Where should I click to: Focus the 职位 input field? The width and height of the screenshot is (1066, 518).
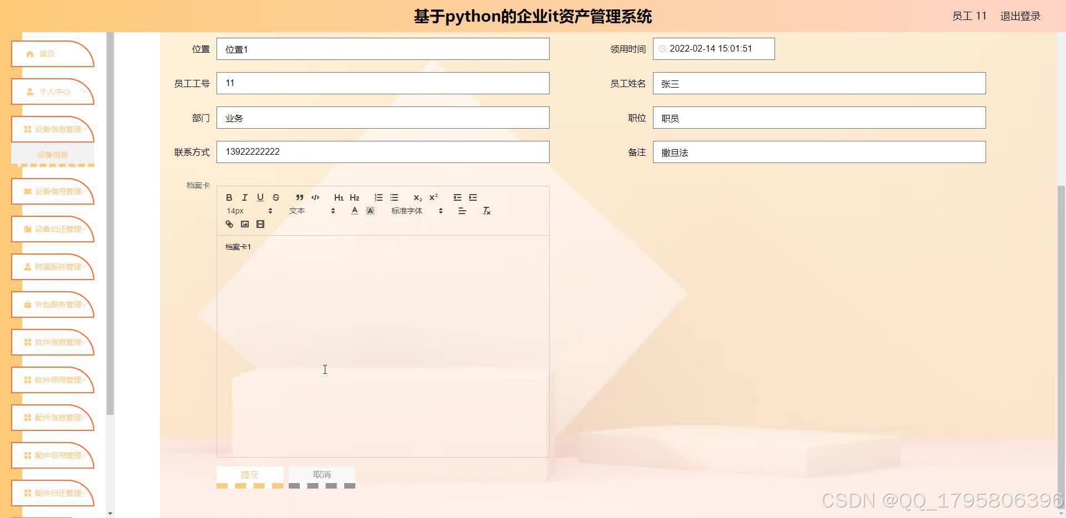[819, 118]
